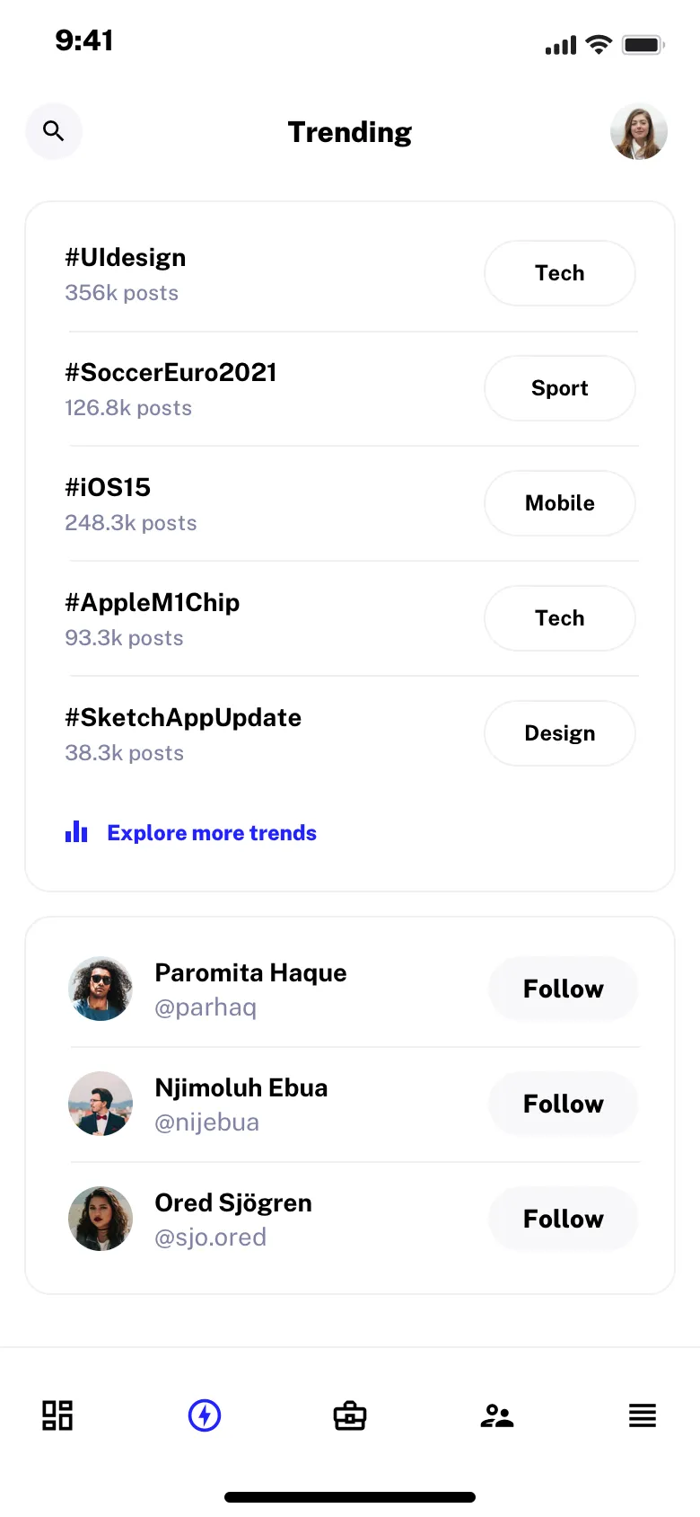Tap the Design category tag
This screenshot has height=1517, width=700.
tap(560, 733)
